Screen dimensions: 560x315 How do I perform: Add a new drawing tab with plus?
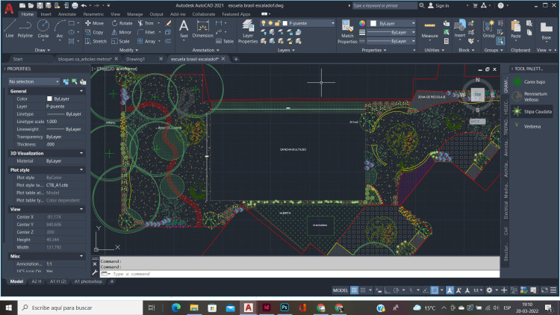pyautogui.click(x=236, y=59)
